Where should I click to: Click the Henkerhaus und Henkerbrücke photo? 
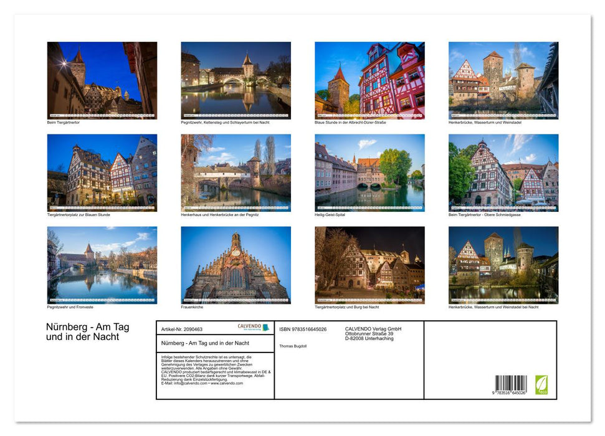(237, 171)
